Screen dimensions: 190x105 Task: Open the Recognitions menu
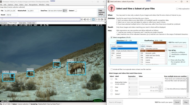[x=33, y=5]
